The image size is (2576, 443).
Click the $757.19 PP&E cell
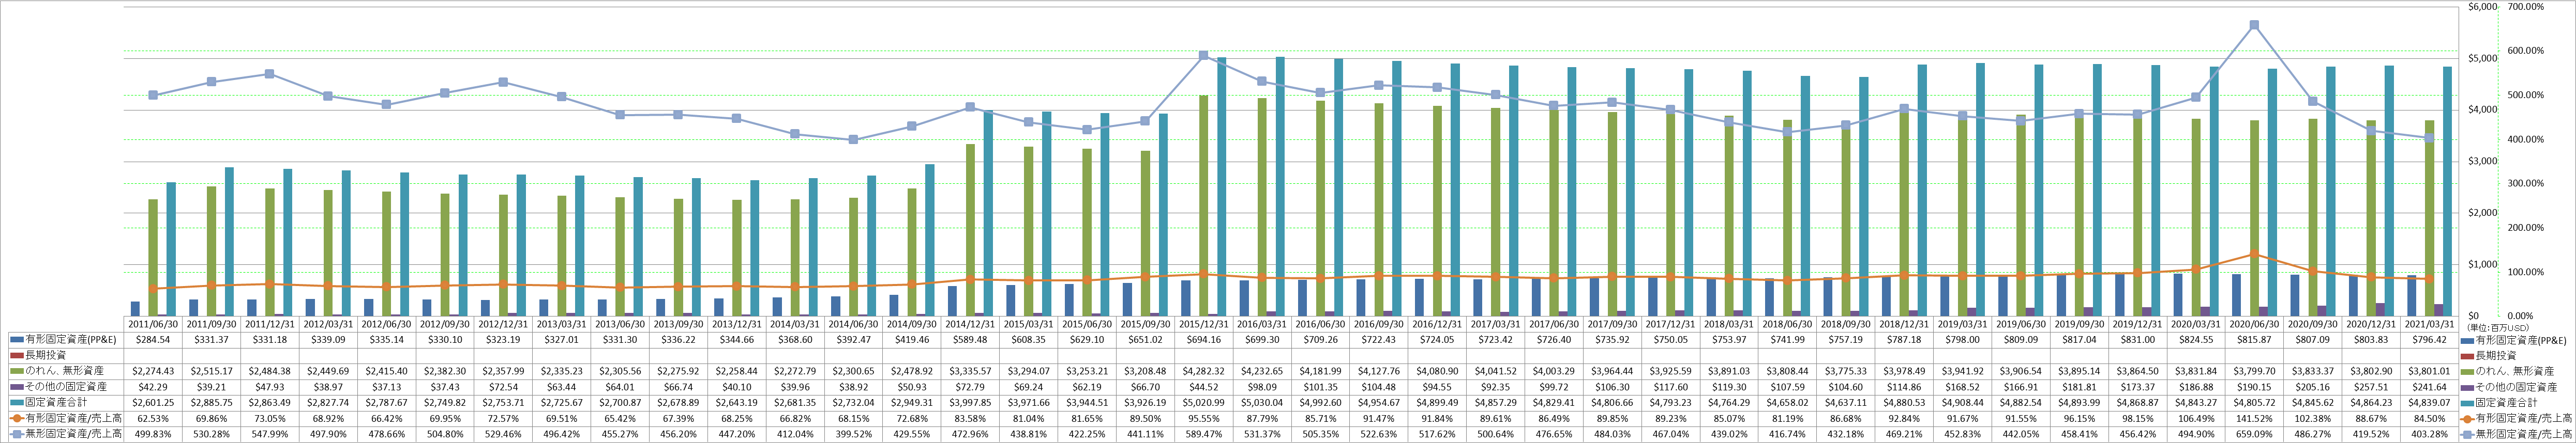click(x=1845, y=340)
